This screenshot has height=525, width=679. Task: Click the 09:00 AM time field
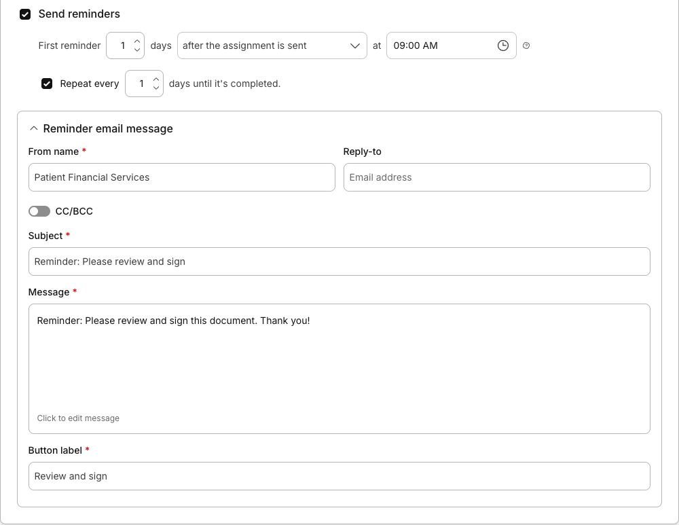pos(452,46)
